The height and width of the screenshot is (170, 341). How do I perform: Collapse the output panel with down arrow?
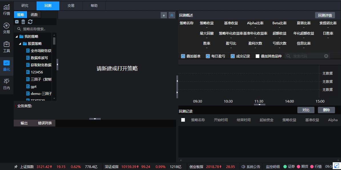click(x=95, y=119)
